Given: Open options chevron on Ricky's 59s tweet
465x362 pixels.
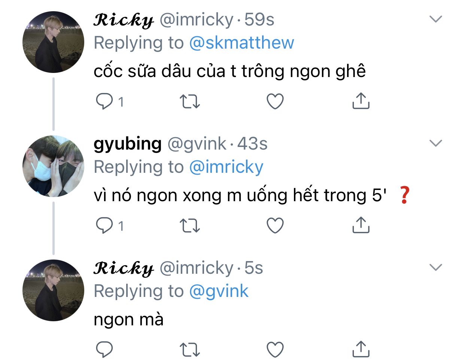Looking at the screenshot, I should click(436, 19).
